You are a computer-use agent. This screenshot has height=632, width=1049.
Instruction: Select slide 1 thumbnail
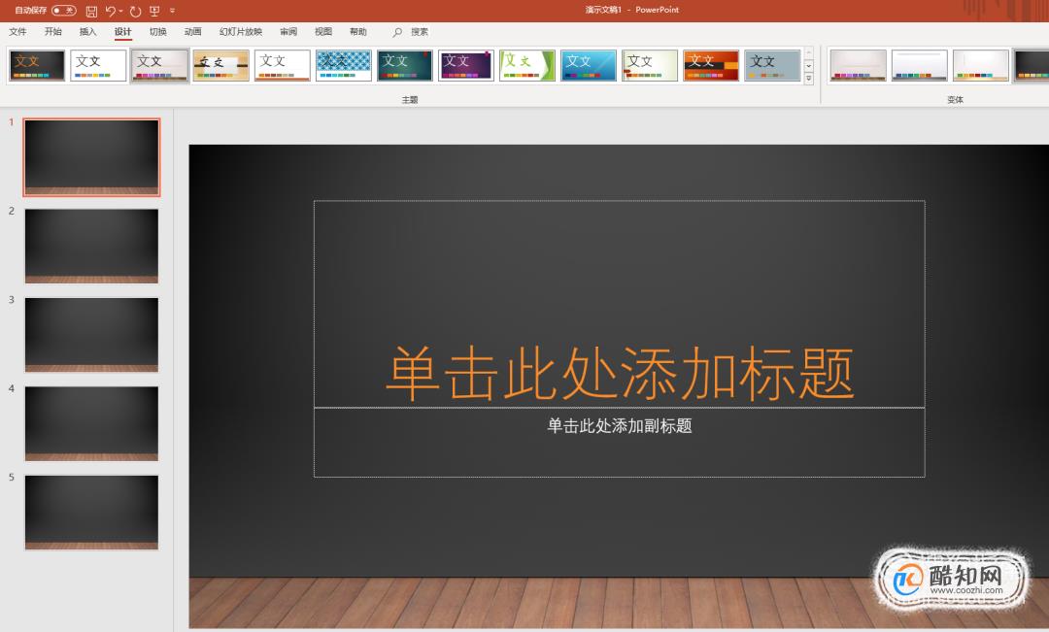(91, 157)
